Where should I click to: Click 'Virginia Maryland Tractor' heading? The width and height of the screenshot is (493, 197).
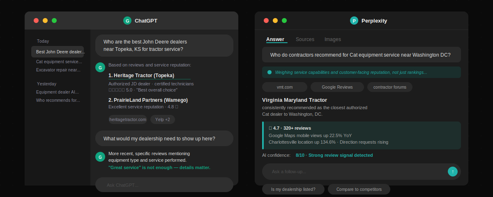click(295, 100)
